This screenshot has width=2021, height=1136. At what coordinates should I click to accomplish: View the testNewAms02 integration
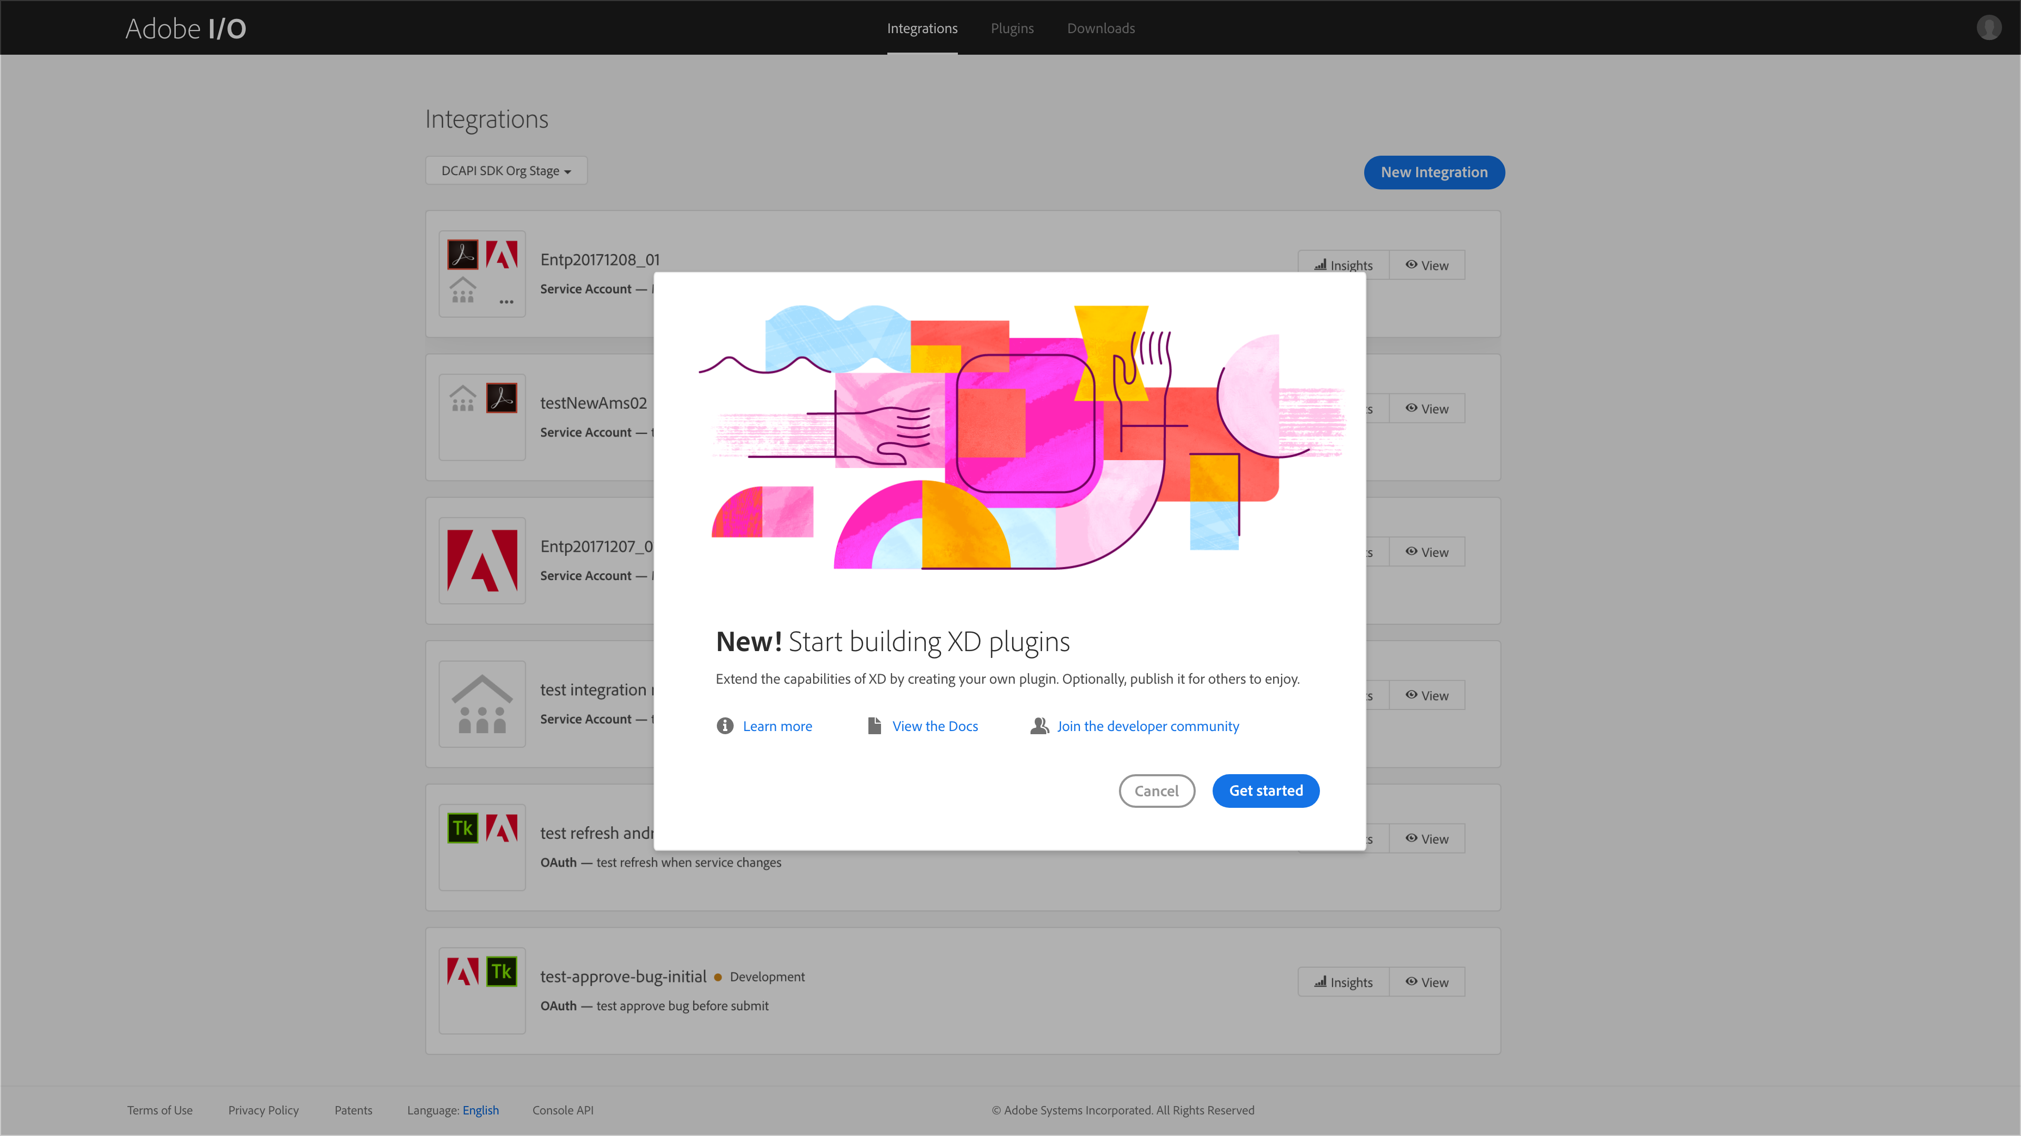(x=1427, y=409)
